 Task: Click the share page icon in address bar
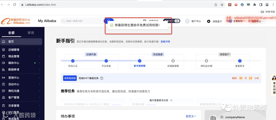[216, 5]
